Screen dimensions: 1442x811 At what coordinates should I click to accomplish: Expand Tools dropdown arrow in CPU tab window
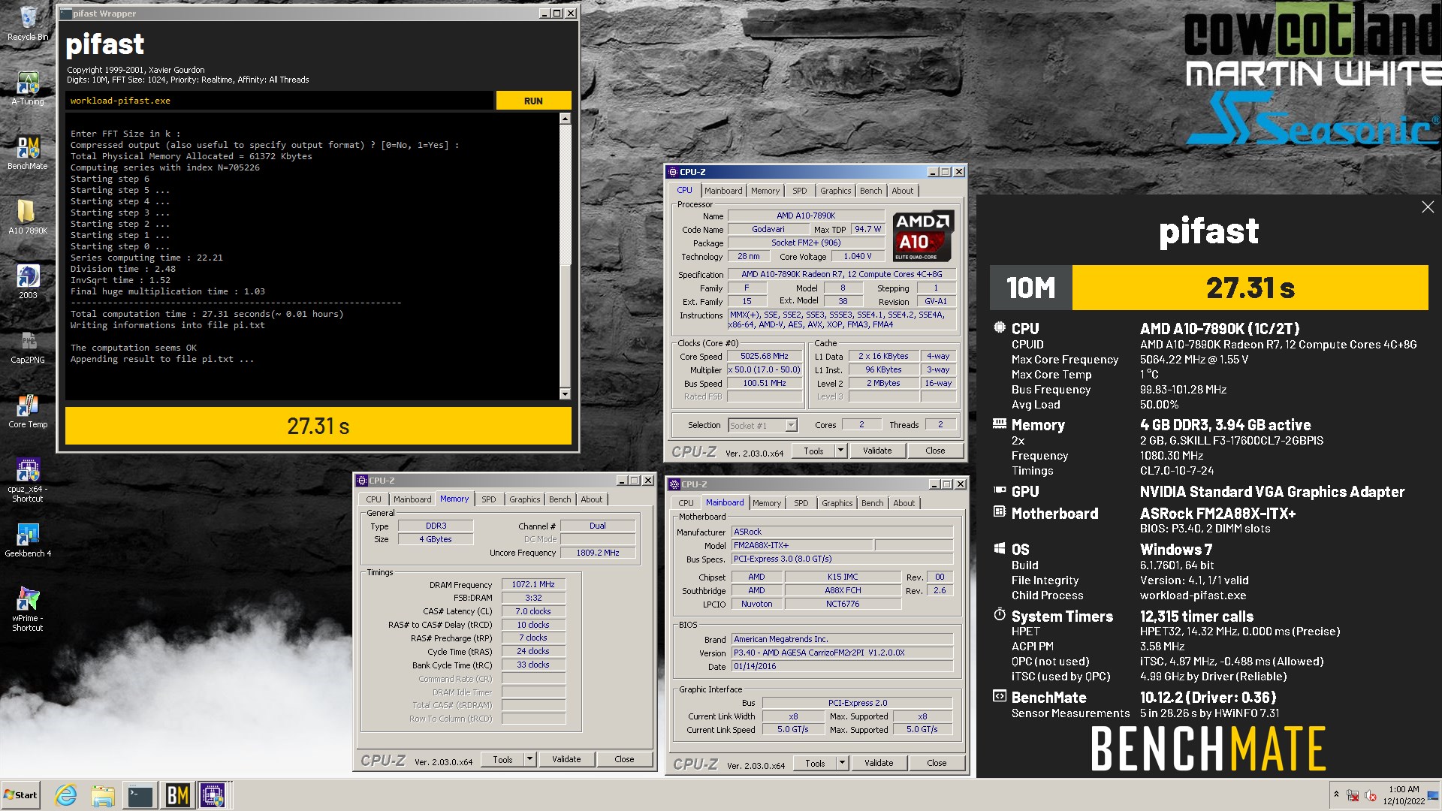(x=840, y=451)
